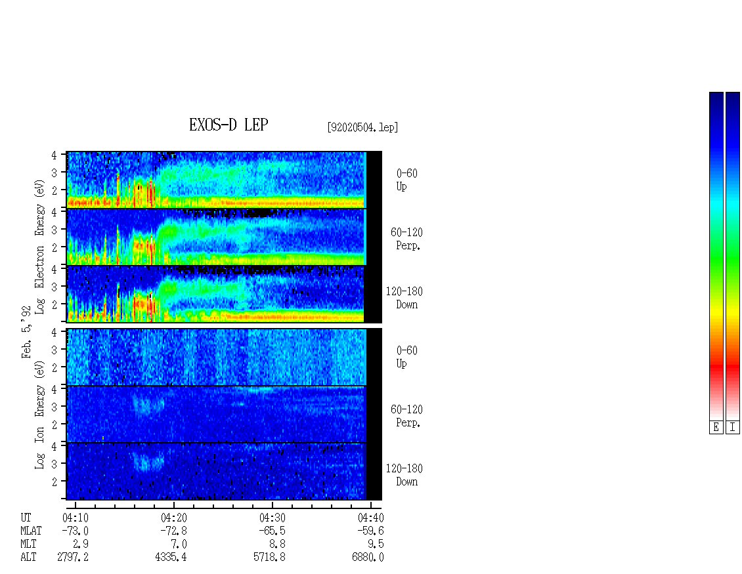Viewport: 742px width, 574px height.
Task: Click the 'Log Ion Energy (eV)' axis label
Action: [x=40, y=415]
